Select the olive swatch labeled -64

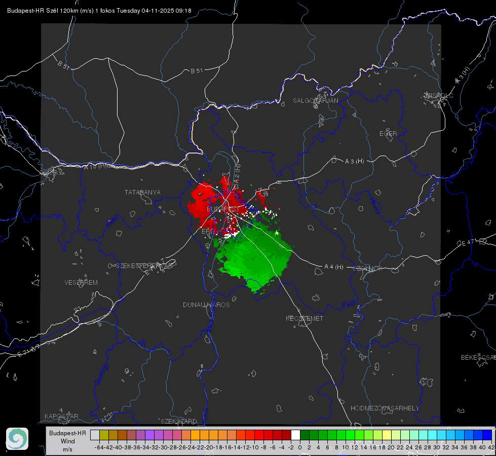pyautogui.click(x=104, y=435)
